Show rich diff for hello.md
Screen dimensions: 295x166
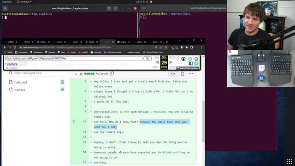click(x=183, y=74)
